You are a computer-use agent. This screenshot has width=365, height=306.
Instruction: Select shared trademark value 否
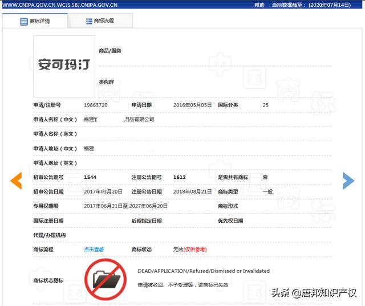[x=265, y=177]
